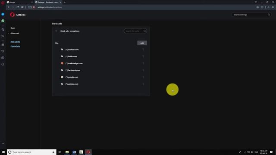Open Personal News icon in sidebar
Image resolution: width=276 pixels, height=155 pixels.
(x=3, y=58)
